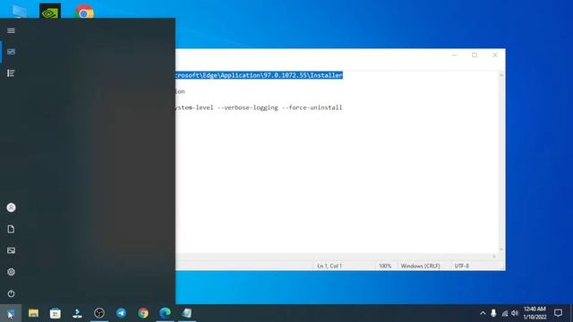Click the Windows (CRLF) status entry
This screenshot has width=573, height=322.
pyautogui.click(x=420, y=267)
